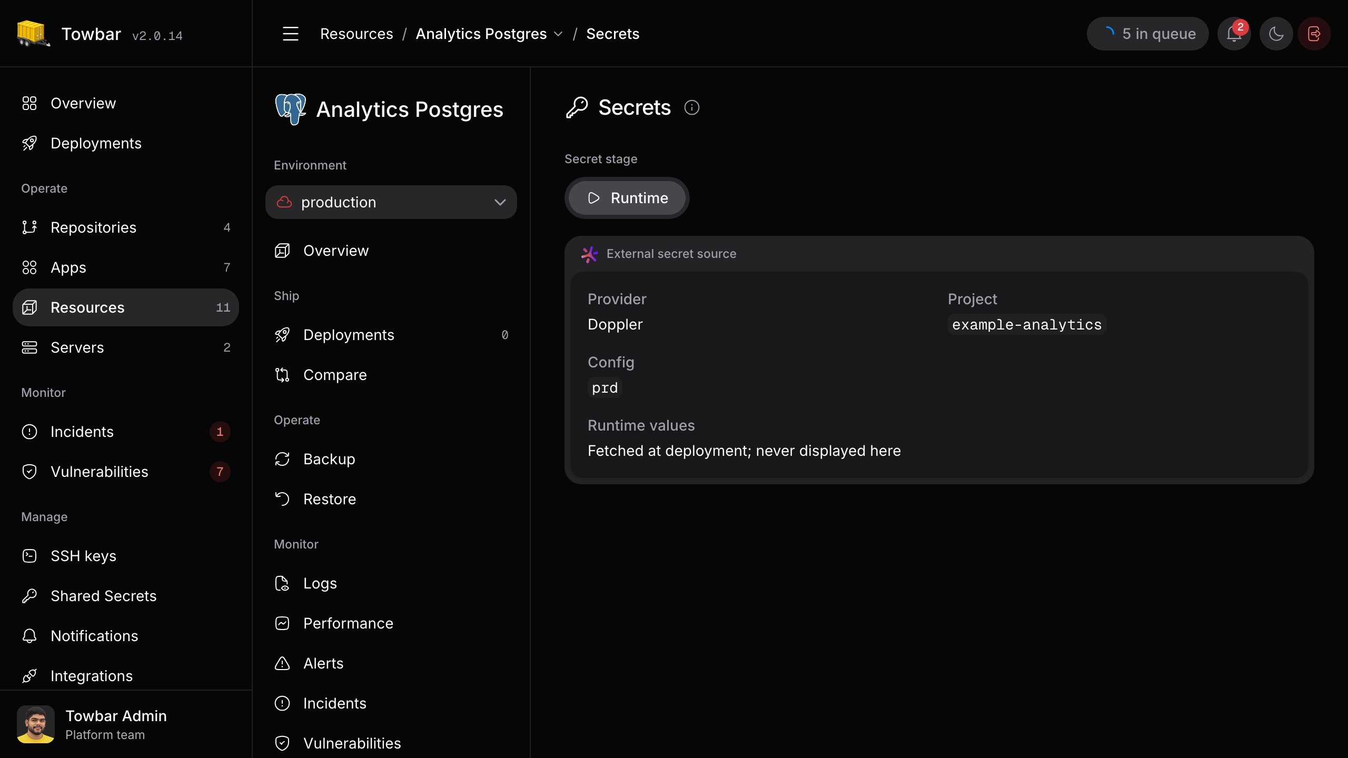Click the Incidents count badge 1
Image resolution: width=1348 pixels, height=758 pixels.
click(x=220, y=432)
